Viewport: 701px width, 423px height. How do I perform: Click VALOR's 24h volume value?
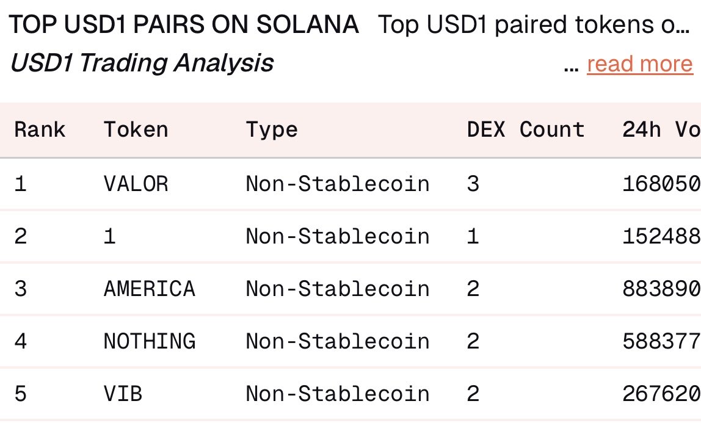coord(661,184)
